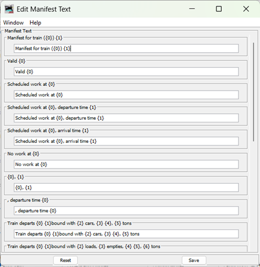Open the Help menu
The height and width of the screenshot is (267, 260).
(x=35, y=23)
